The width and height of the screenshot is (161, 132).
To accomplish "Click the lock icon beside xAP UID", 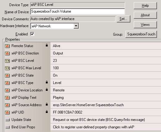I will tap(47, 111).
